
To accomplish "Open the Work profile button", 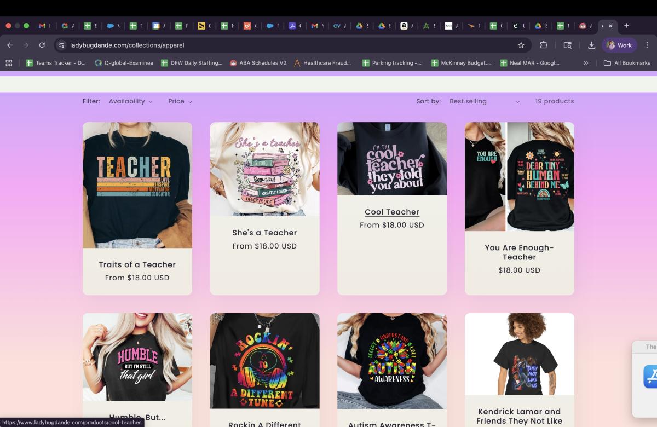I will pos(619,45).
